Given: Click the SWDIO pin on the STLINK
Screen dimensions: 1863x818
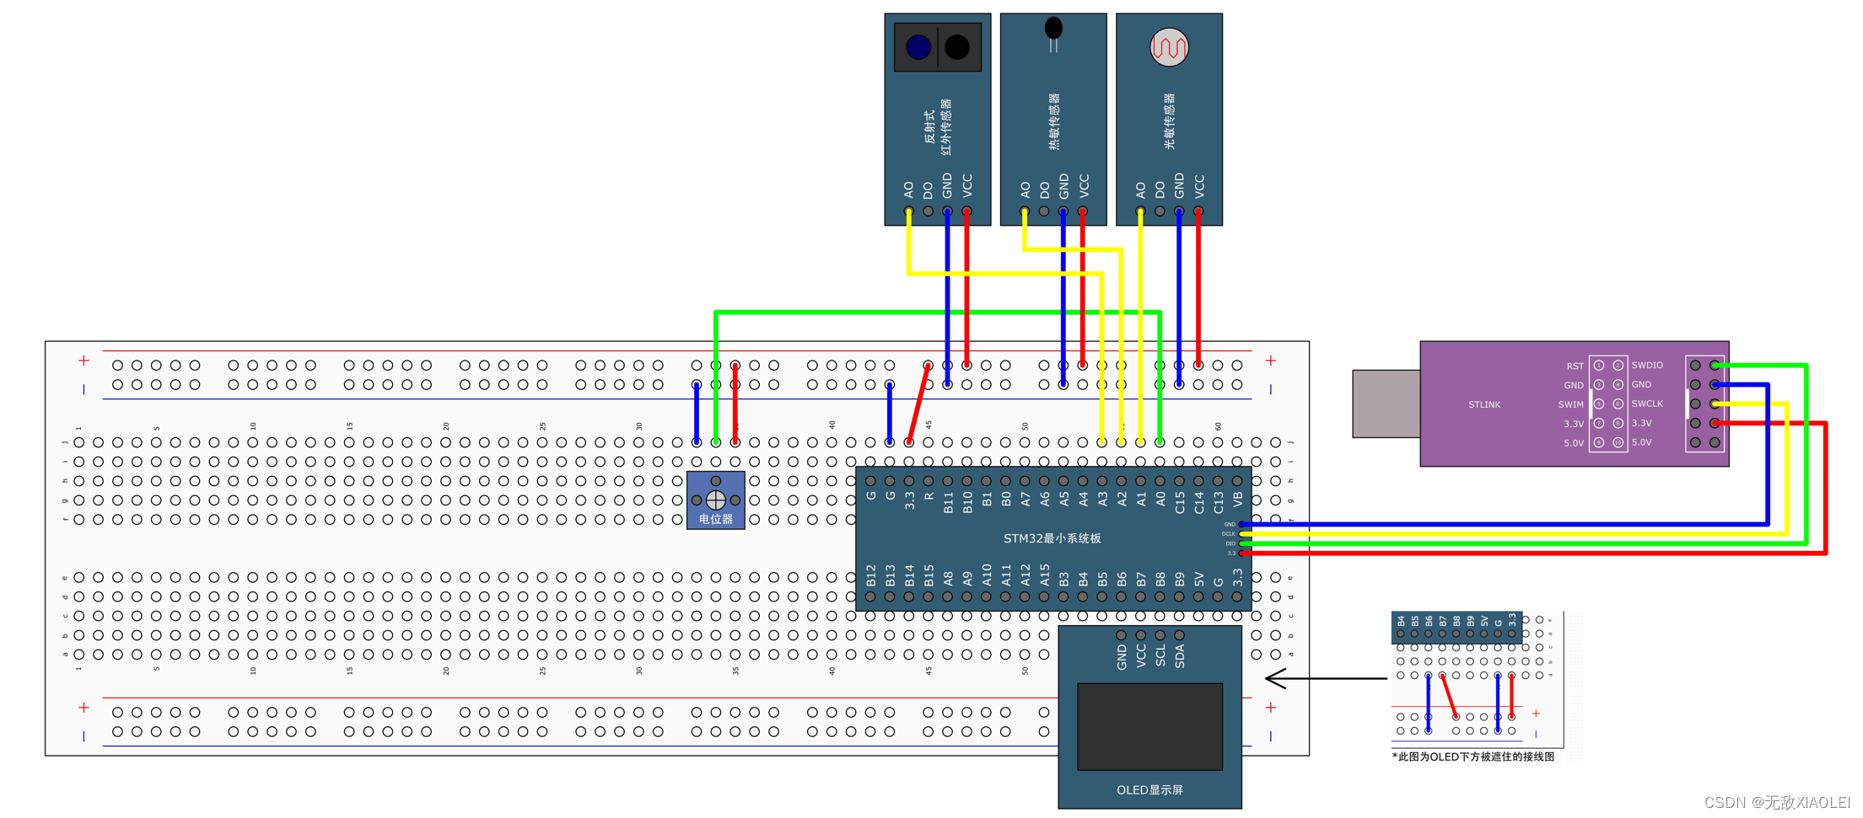Looking at the screenshot, I should pyautogui.click(x=1617, y=365).
